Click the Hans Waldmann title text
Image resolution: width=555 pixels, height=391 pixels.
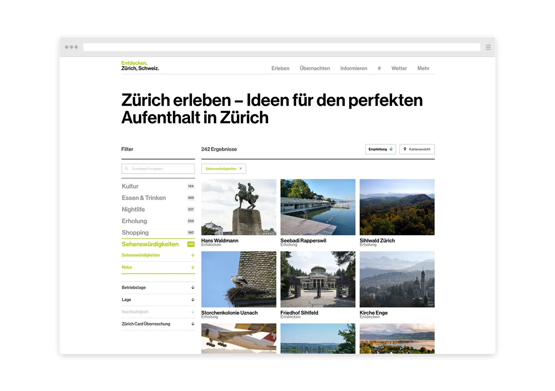point(220,240)
